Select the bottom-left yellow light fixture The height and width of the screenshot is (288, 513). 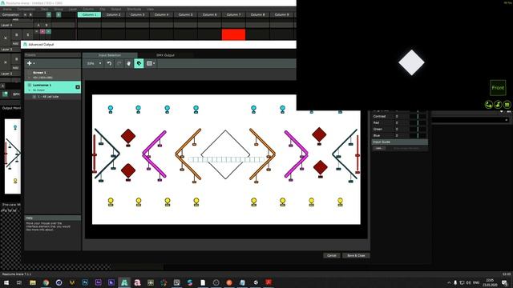point(111,202)
